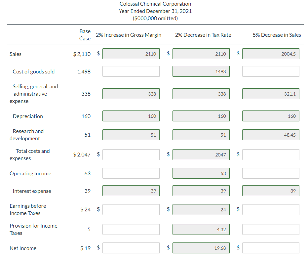Click Net Income field showing 19.68
This screenshot has width=308, height=261.
click(x=201, y=248)
